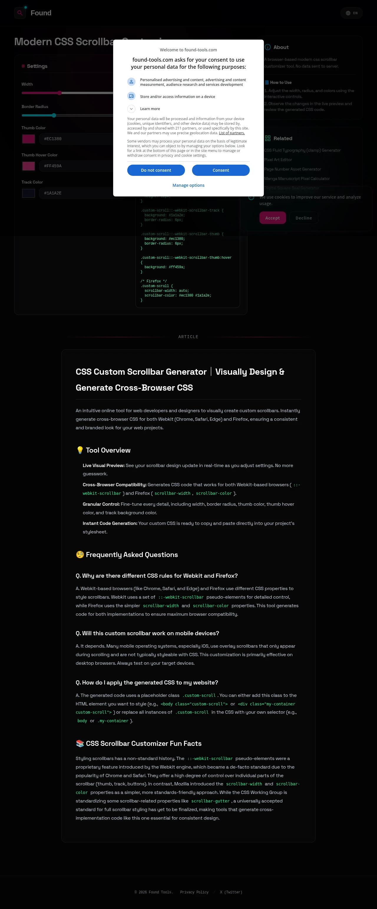Click the About info icon
The height and width of the screenshot is (909, 377).
point(268,47)
